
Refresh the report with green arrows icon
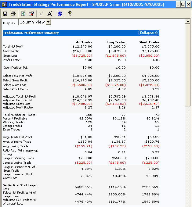[x=24, y=14]
